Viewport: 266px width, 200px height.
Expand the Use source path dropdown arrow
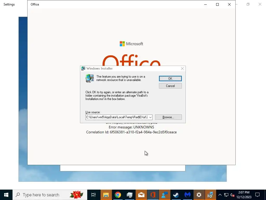150,117
